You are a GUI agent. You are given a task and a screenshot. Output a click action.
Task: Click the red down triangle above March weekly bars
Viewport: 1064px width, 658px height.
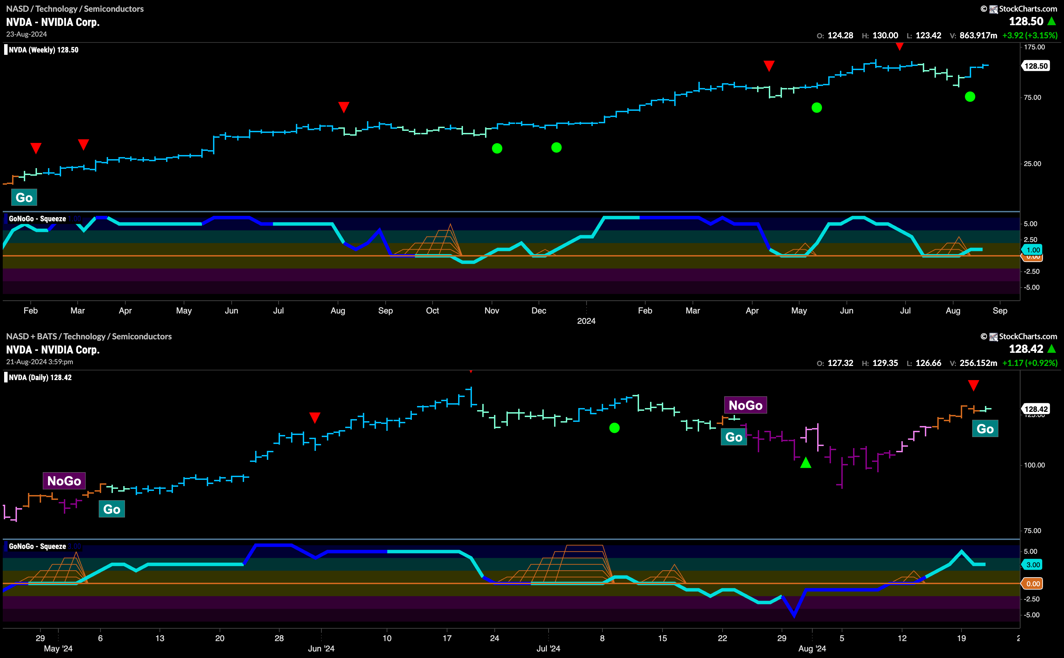[x=84, y=145]
